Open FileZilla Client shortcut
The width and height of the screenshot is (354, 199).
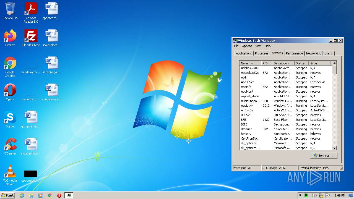coord(31,38)
